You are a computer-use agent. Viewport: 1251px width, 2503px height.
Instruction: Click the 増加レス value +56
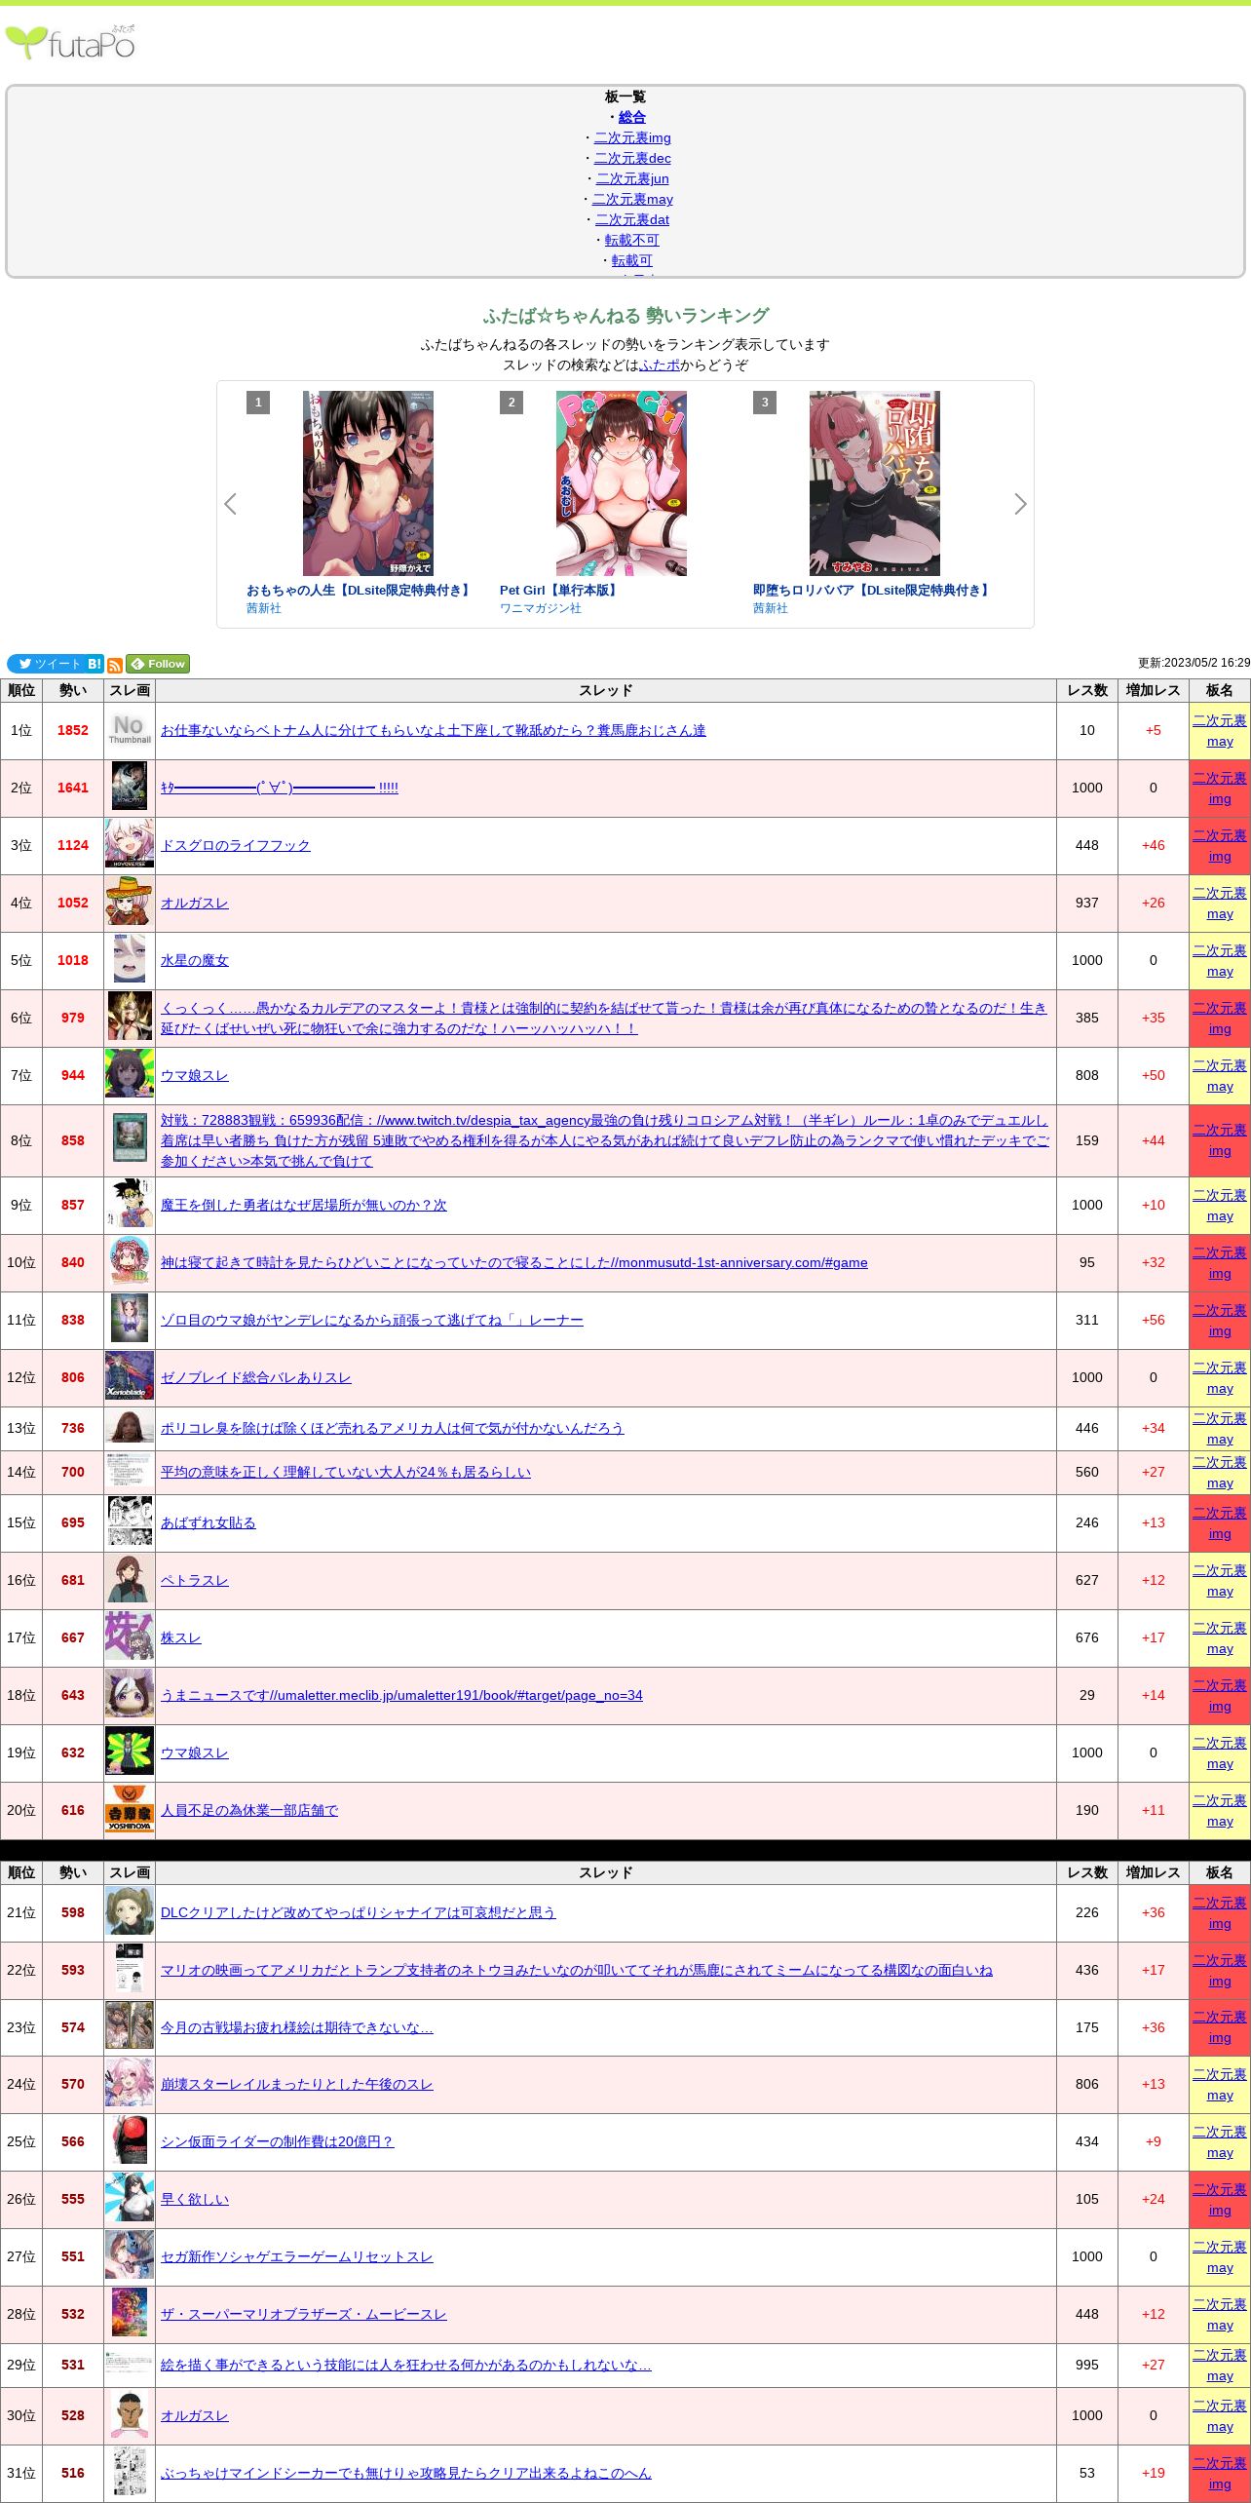(x=1154, y=1320)
